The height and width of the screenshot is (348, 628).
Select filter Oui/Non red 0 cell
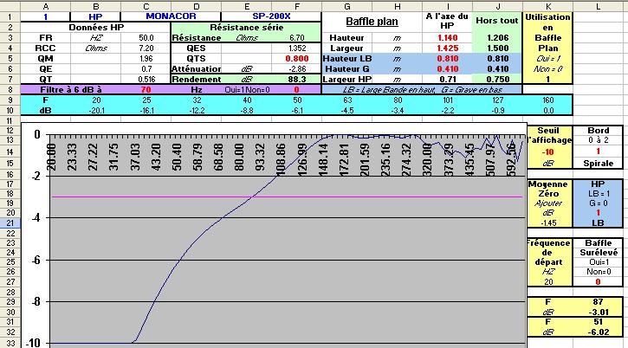(296, 90)
